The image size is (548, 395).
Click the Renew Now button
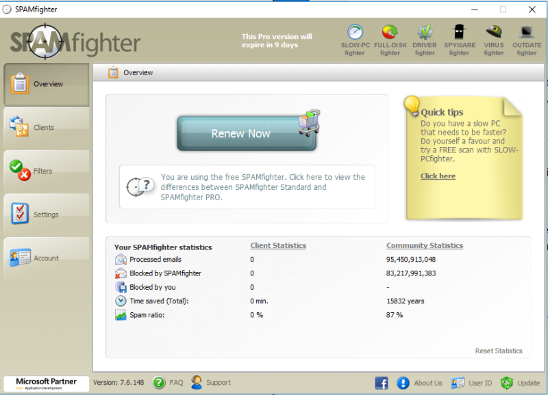tap(247, 133)
